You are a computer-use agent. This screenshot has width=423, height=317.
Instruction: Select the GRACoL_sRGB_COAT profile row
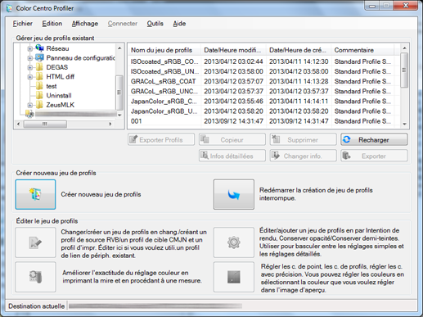pyautogui.click(x=263, y=81)
